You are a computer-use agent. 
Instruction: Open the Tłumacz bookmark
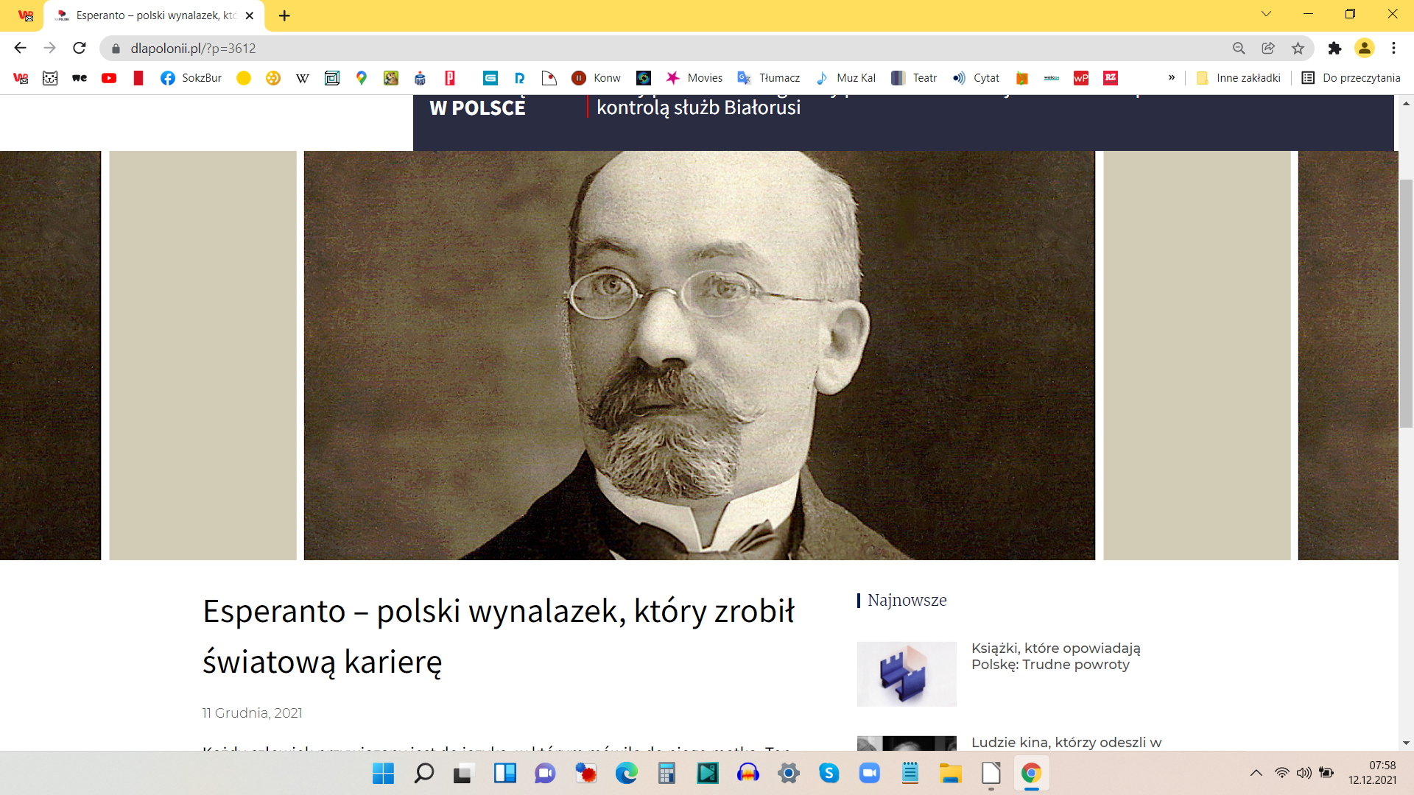point(769,78)
